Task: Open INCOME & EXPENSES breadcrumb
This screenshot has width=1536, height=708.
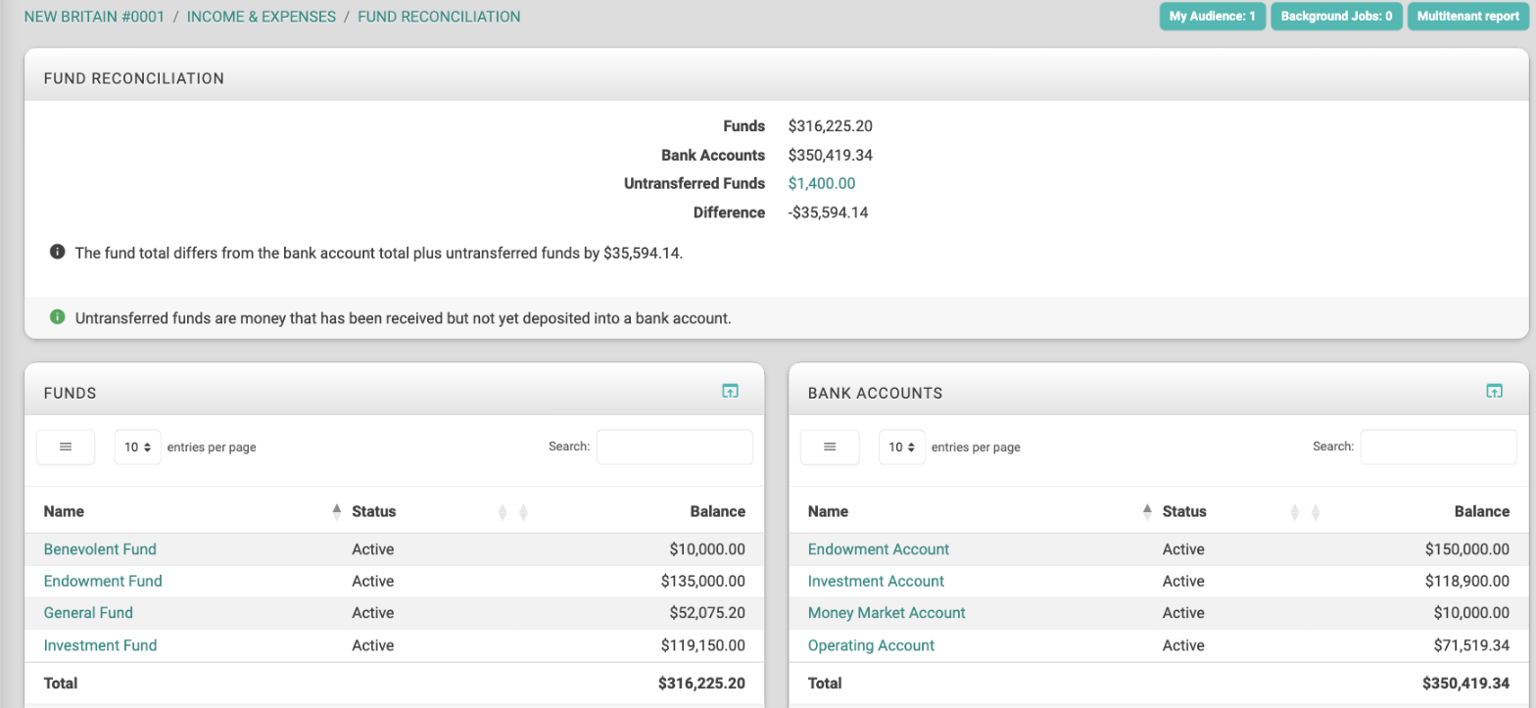Action: [x=262, y=17]
